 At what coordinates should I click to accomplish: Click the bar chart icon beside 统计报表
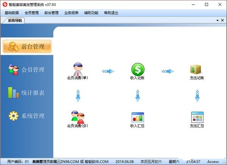(13, 93)
